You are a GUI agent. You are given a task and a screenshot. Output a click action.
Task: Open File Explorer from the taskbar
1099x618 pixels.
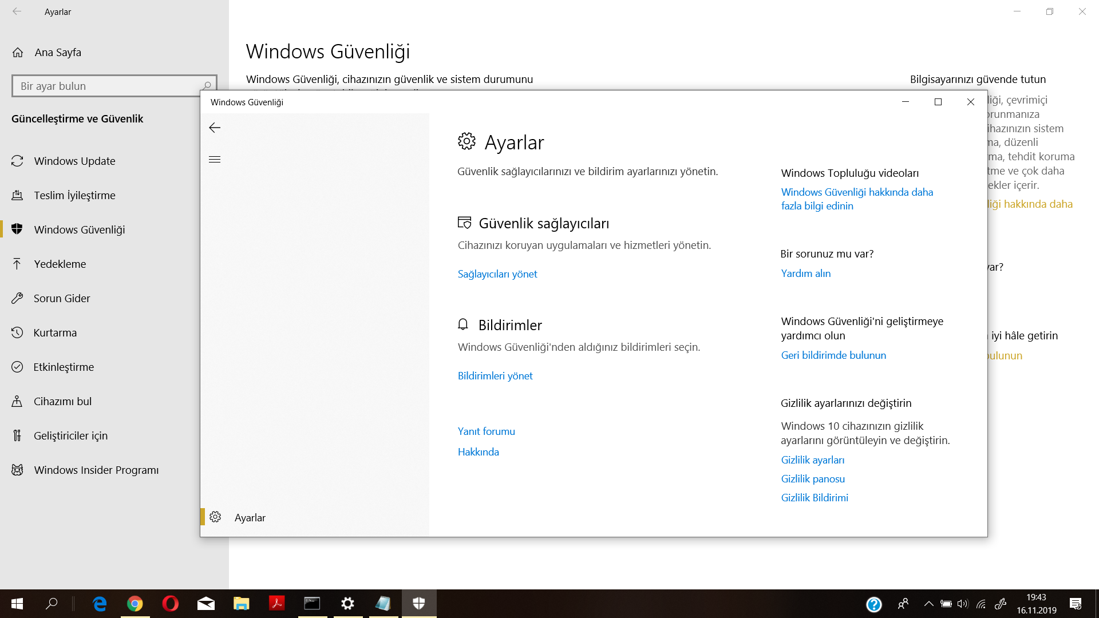242,604
